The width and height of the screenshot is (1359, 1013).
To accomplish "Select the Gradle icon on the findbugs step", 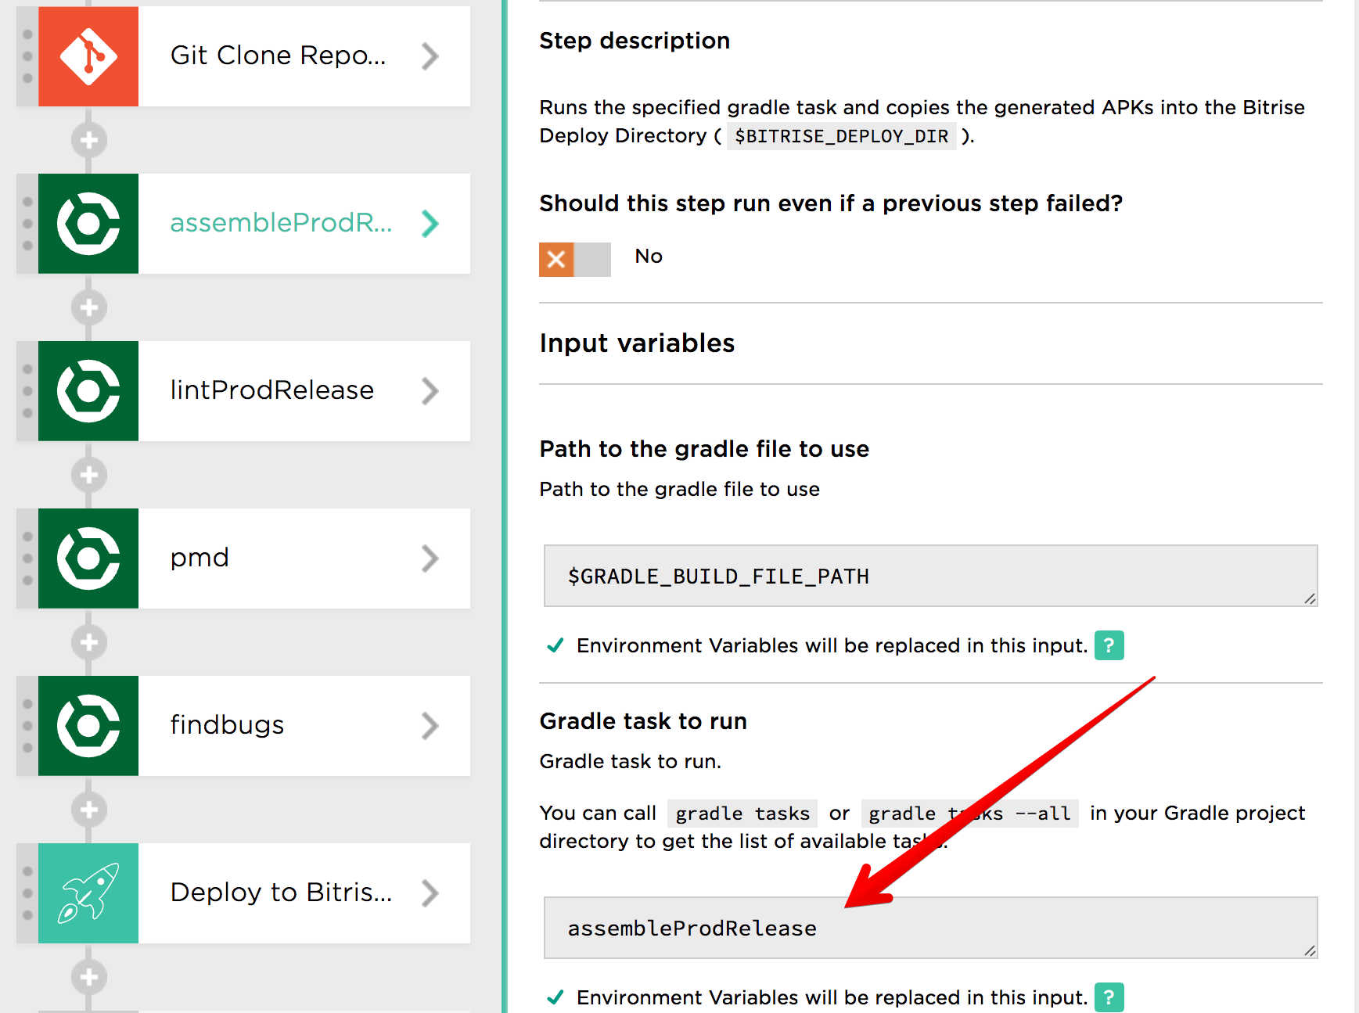I will click(88, 726).
